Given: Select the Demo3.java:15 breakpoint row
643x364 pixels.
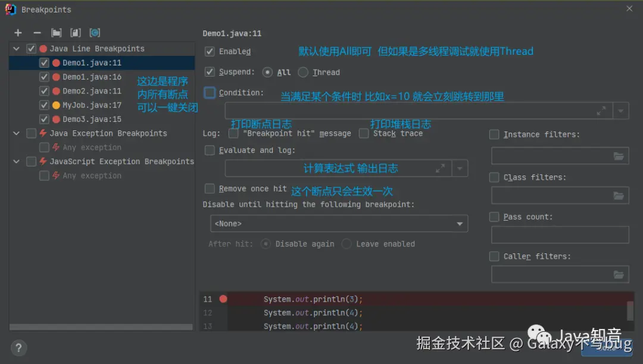Looking at the screenshot, I should point(102,119).
